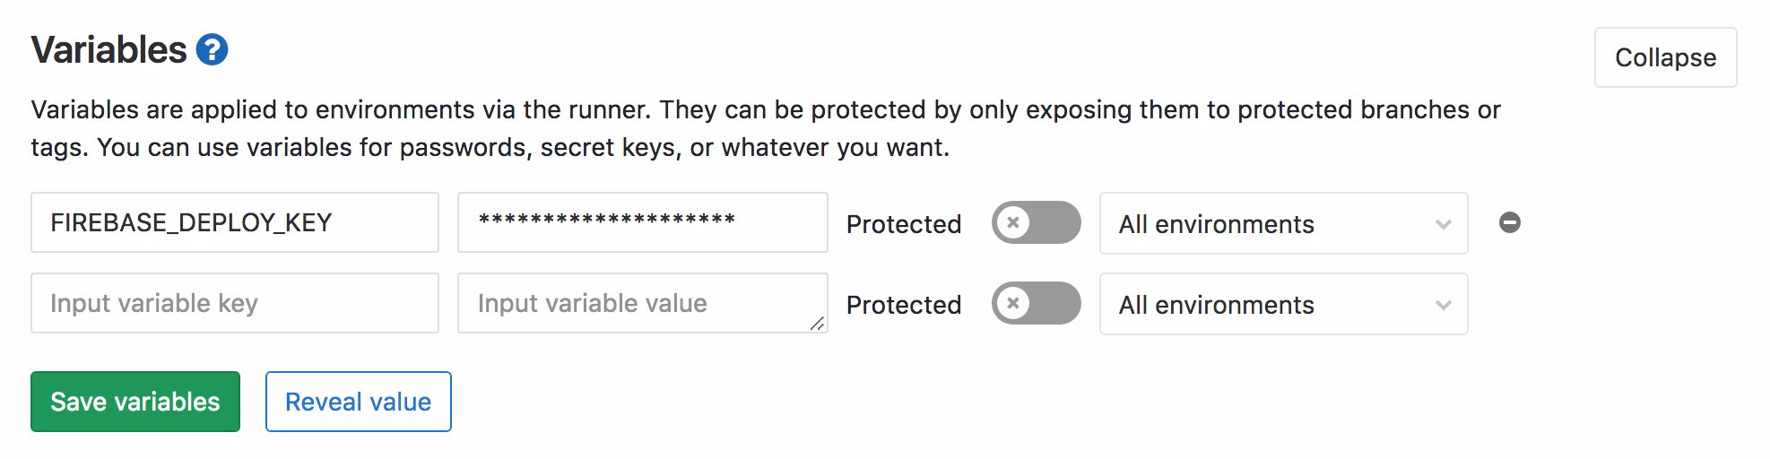Collapse the Variables section
The image size is (1770, 459).
tap(1665, 57)
